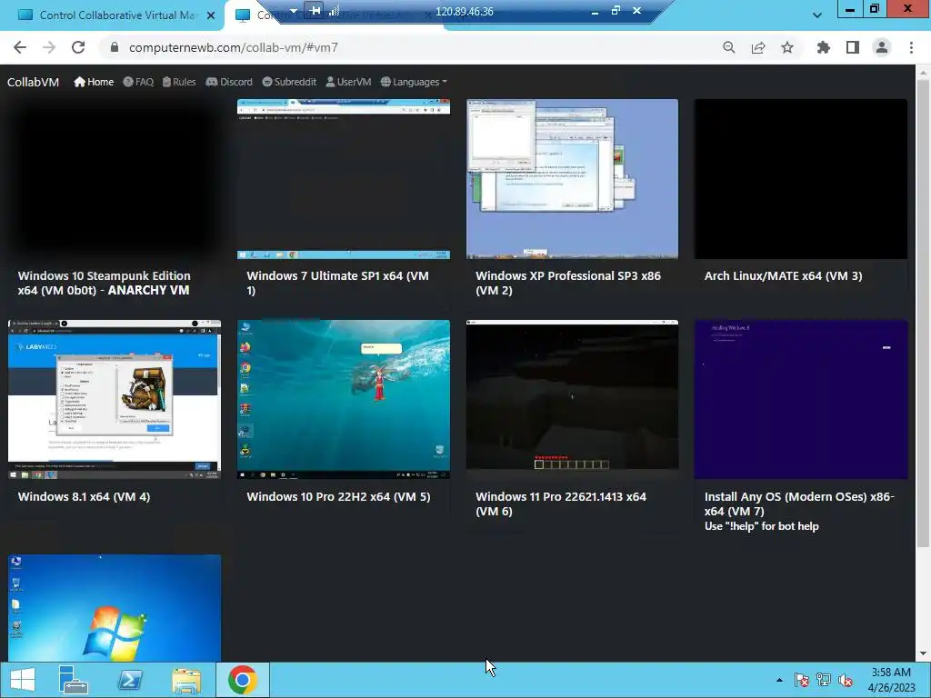The height and width of the screenshot is (698, 931).
Task: Click 'Windows 10 Pro 22H2 x64 (VM 5)' title
Action: tap(338, 497)
